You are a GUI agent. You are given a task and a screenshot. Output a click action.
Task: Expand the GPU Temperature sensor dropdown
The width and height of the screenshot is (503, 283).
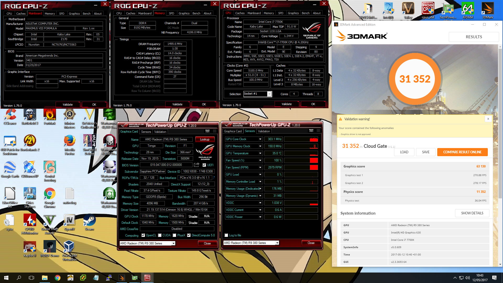[260, 153]
